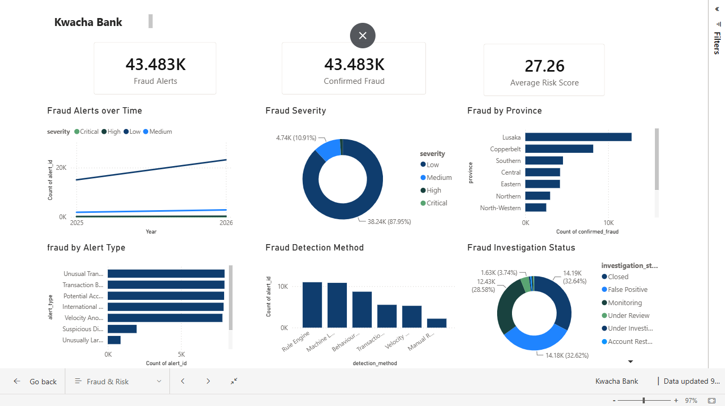Select the Confirmed Fraud card
Image resolution: width=725 pixels, height=406 pixels.
[x=354, y=68]
